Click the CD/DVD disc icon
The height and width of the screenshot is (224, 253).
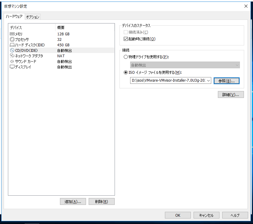[x=12, y=50]
